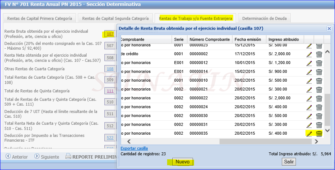Open the Reporte Preliminar printout
Screen dimensions: 335x170
point(91,157)
